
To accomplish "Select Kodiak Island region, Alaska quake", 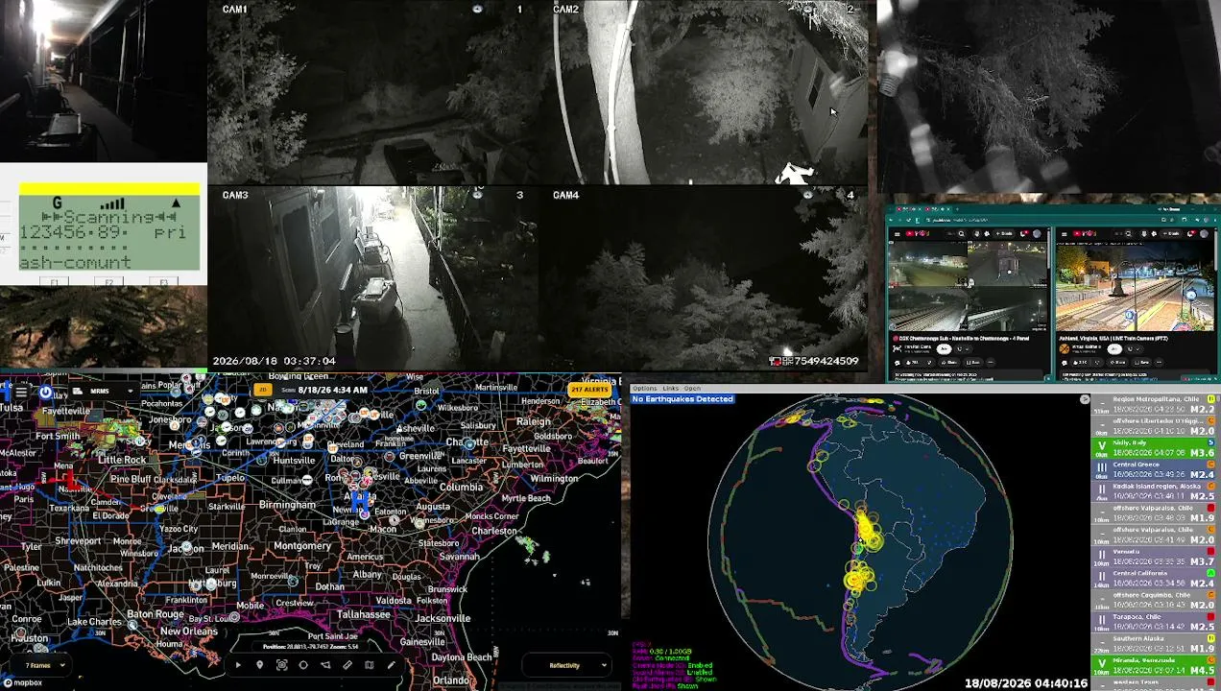I will click(1155, 490).
